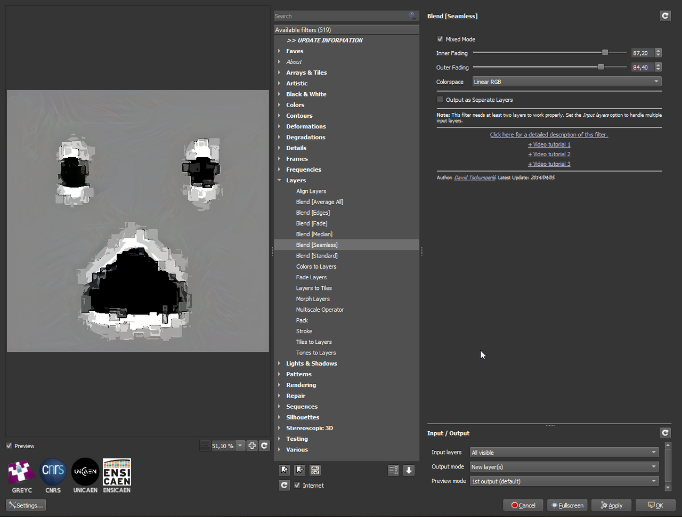Open David Tschumperlé author link
The height and width of the screenshot is (517, 682).
475,177
